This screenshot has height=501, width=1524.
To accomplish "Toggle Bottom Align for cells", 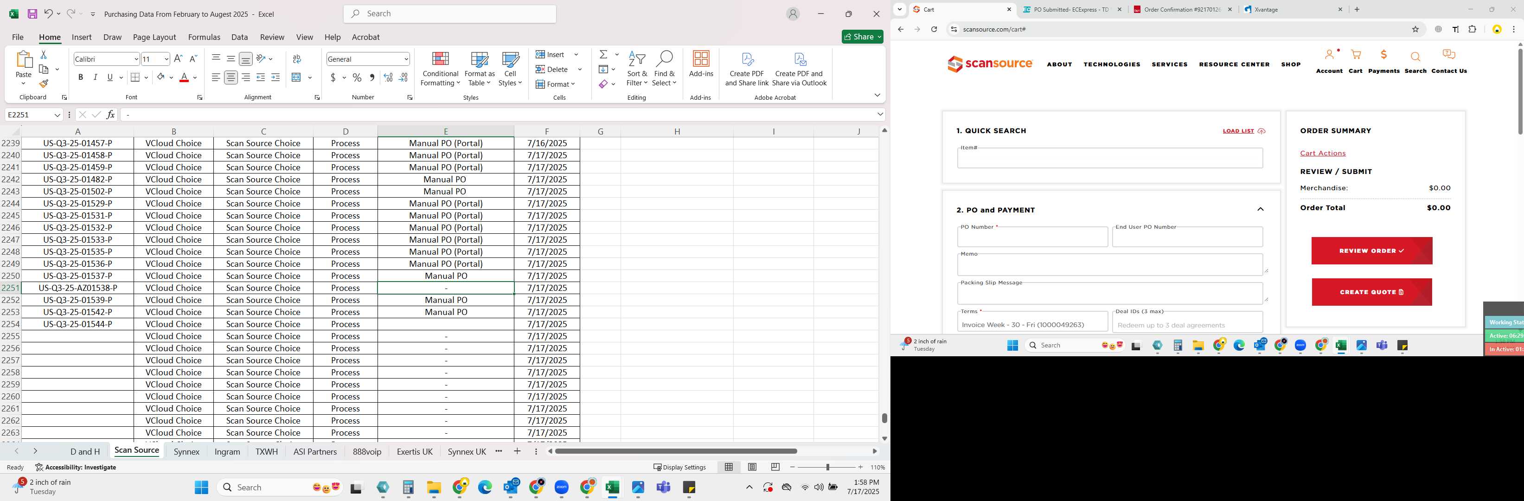I will [245, 58].
